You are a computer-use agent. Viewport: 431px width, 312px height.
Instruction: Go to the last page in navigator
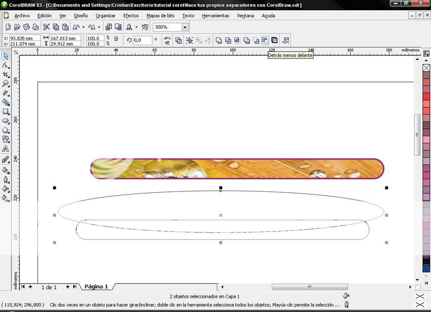pos(75,287)
